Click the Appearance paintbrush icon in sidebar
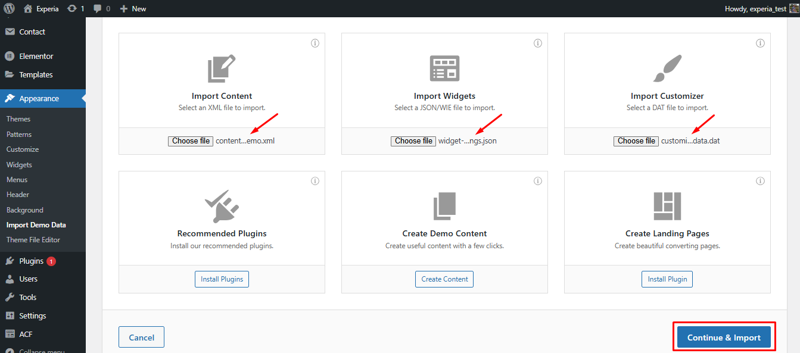The image size is (800, 353). (10, 99)
